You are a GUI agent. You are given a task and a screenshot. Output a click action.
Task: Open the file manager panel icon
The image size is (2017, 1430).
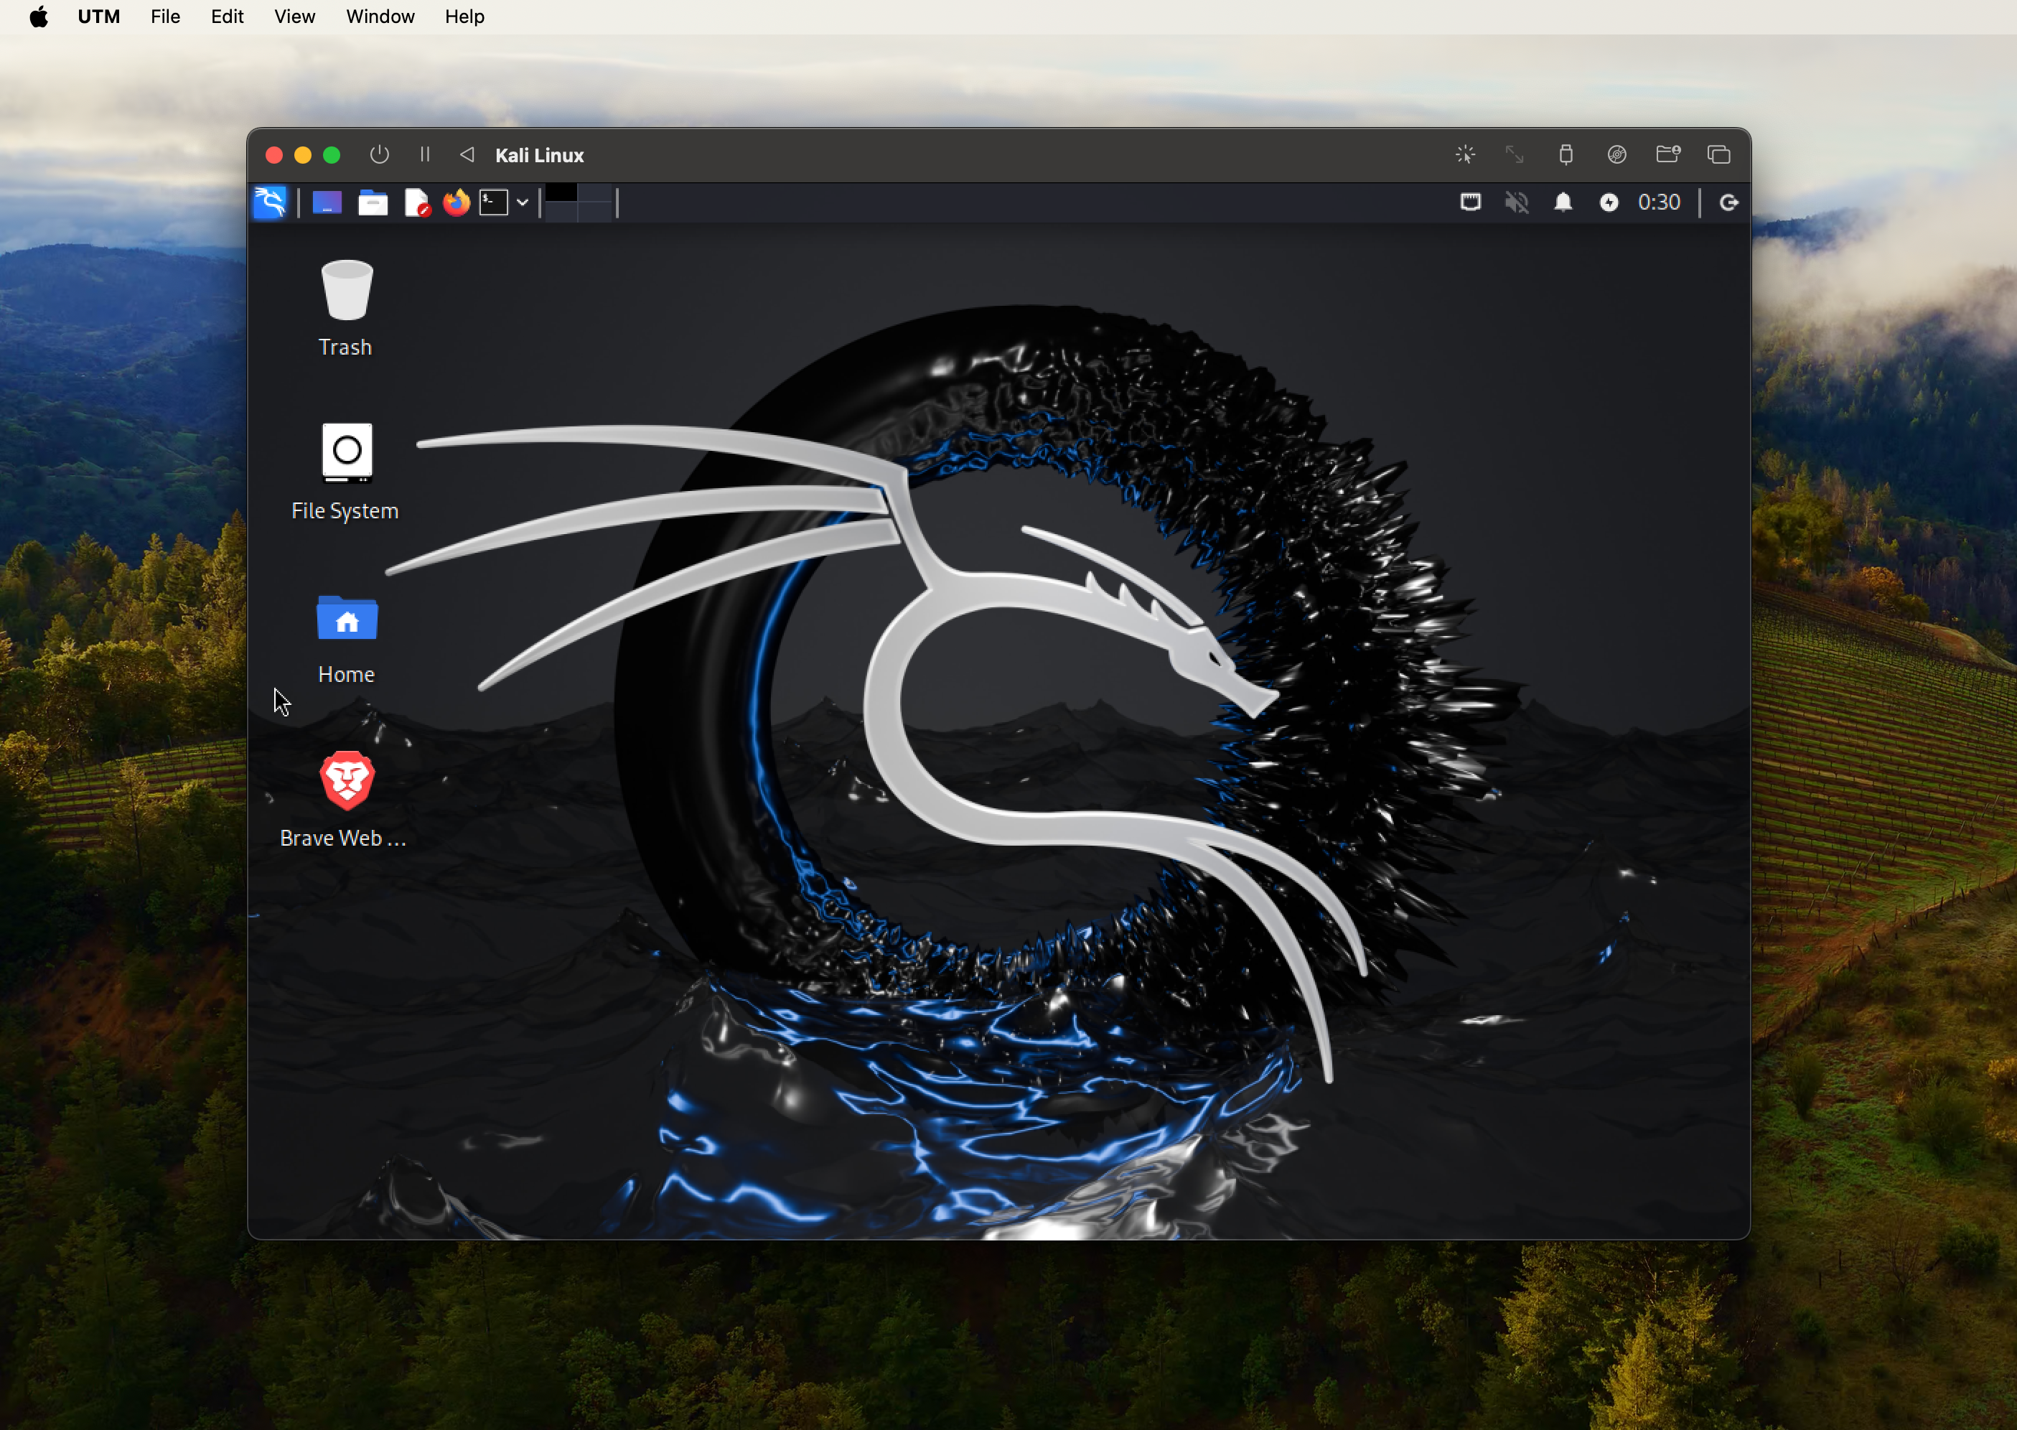pyautogui.click(x=373, y=202)
